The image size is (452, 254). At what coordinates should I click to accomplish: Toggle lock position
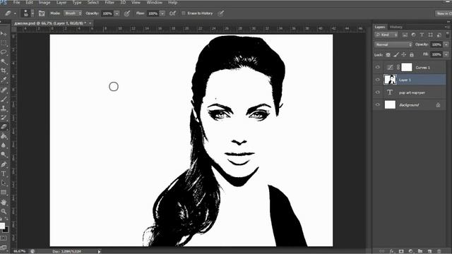tap(404, 54)
